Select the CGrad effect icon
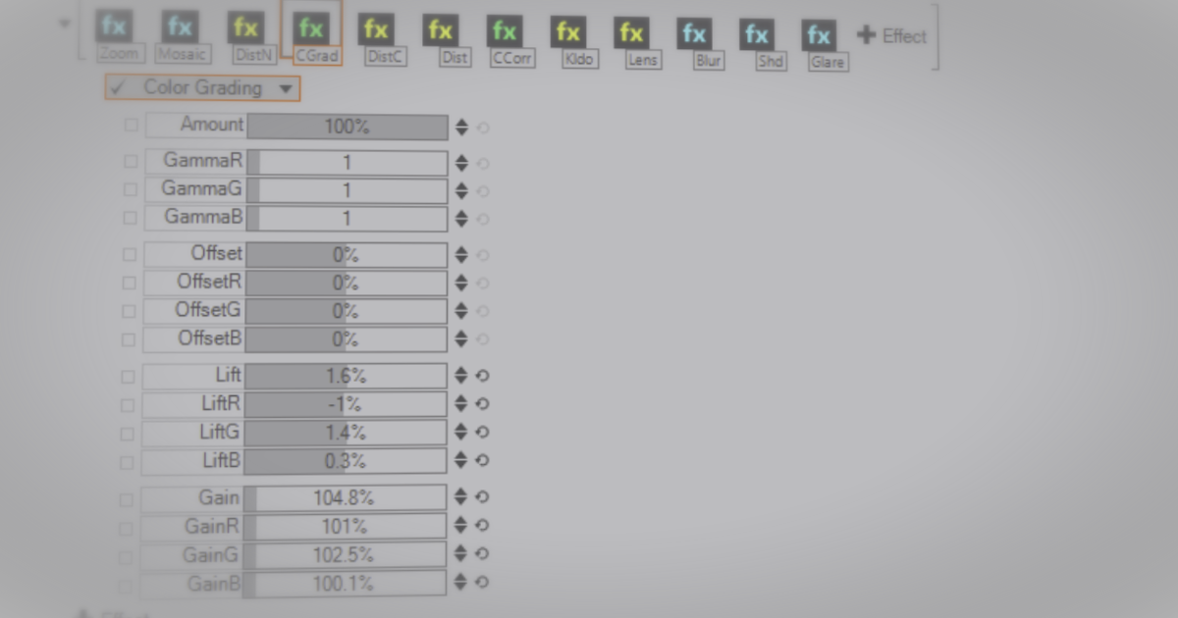Image resolution: width=1178 pixels, height=618 pixels. tap(311, 28)
